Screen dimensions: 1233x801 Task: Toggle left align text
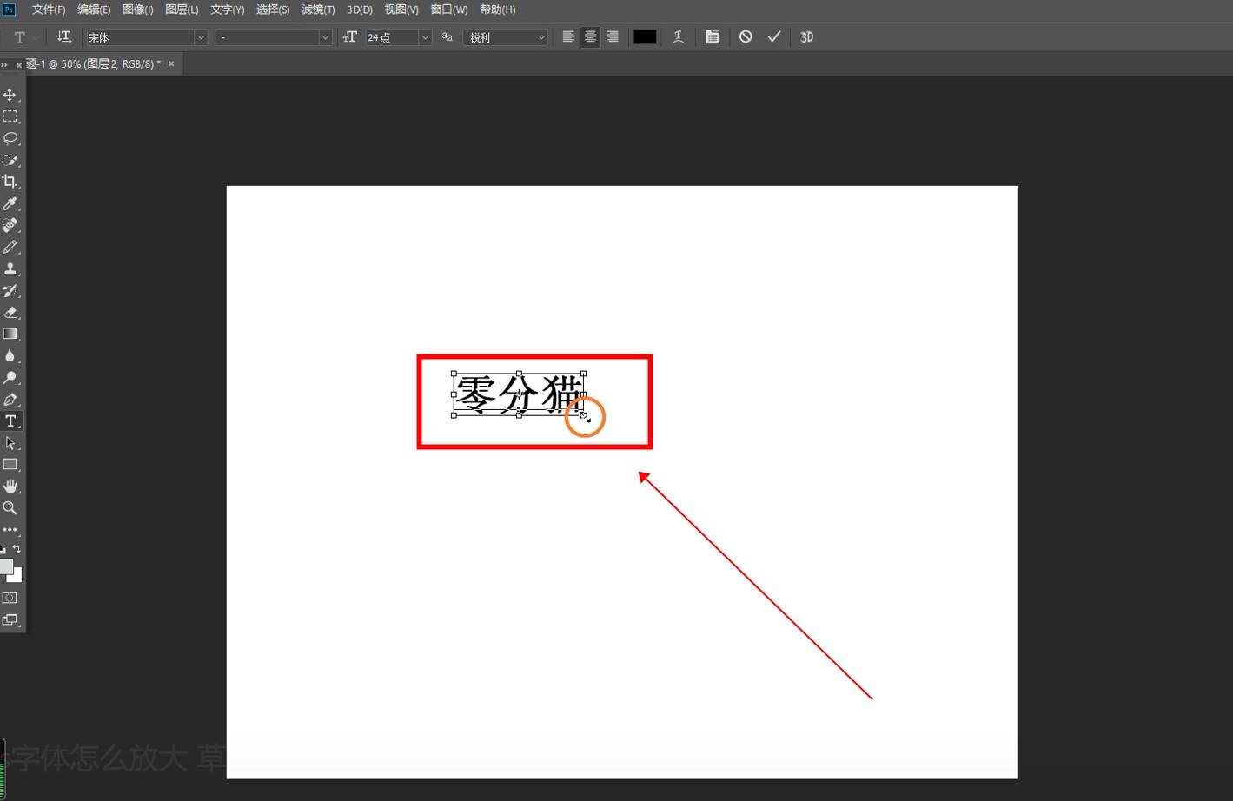568,37
